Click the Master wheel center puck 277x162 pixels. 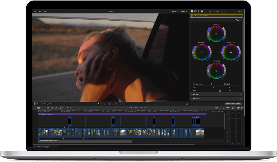(x=217, y=34)
